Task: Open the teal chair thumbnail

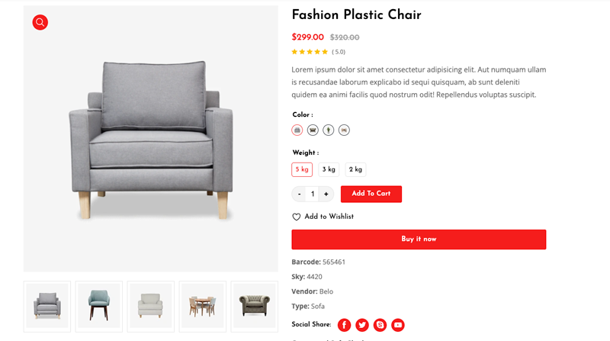Action: click(x=99, y=306)
